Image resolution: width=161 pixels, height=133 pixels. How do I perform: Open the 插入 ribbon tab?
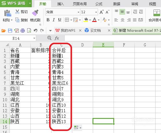coord(61,4)
